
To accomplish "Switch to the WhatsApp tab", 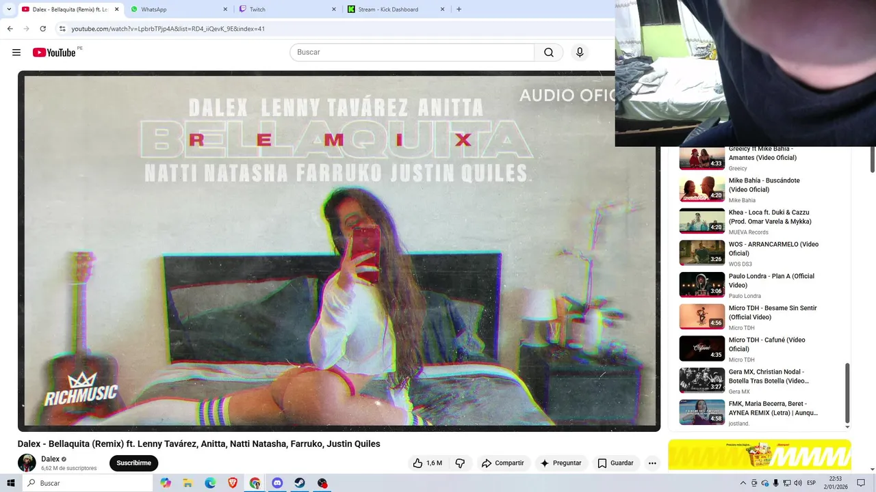I will pyautogui.click(x=179, y=10).
